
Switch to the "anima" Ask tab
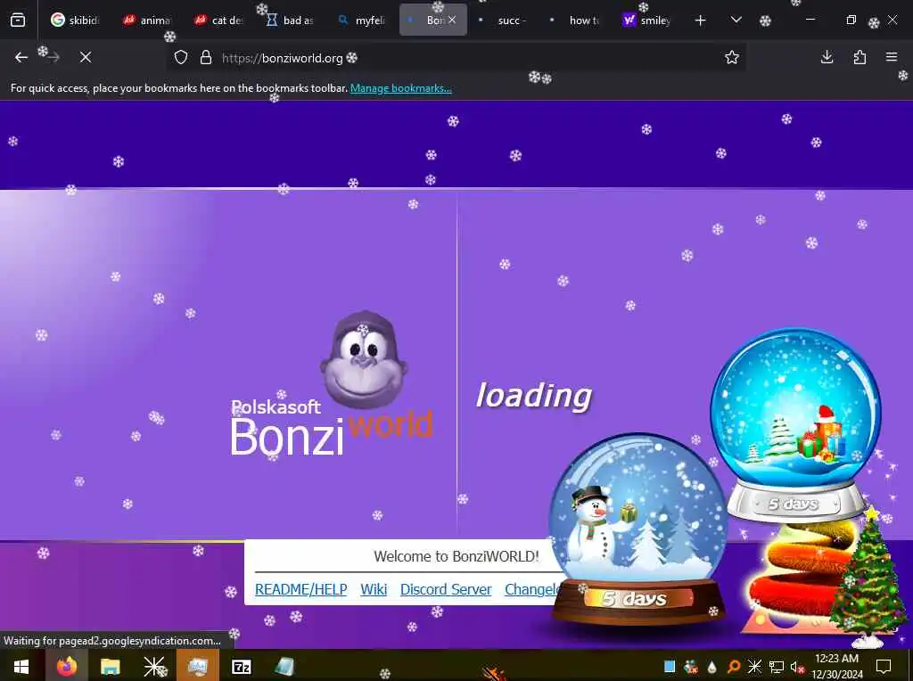coord(147,21)
